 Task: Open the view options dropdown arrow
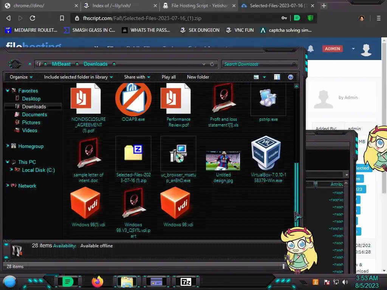pyautogui.click(x=264, y=77)
